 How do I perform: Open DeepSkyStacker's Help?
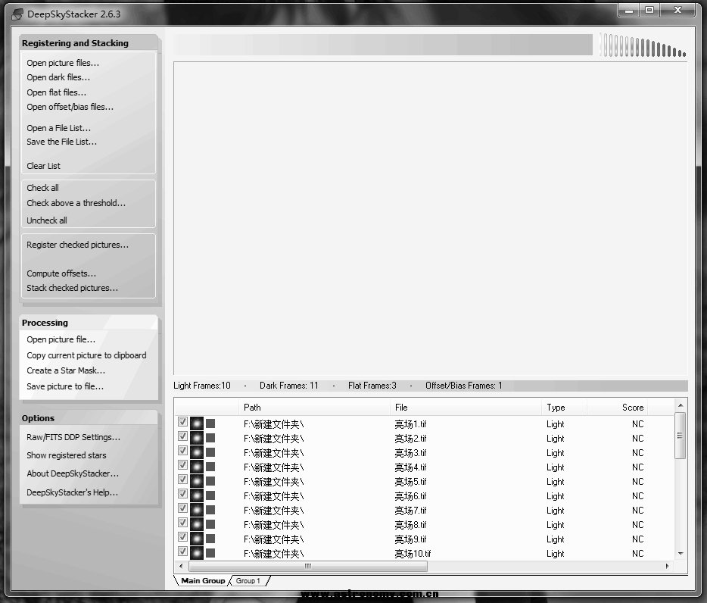(x=72, y=492)
